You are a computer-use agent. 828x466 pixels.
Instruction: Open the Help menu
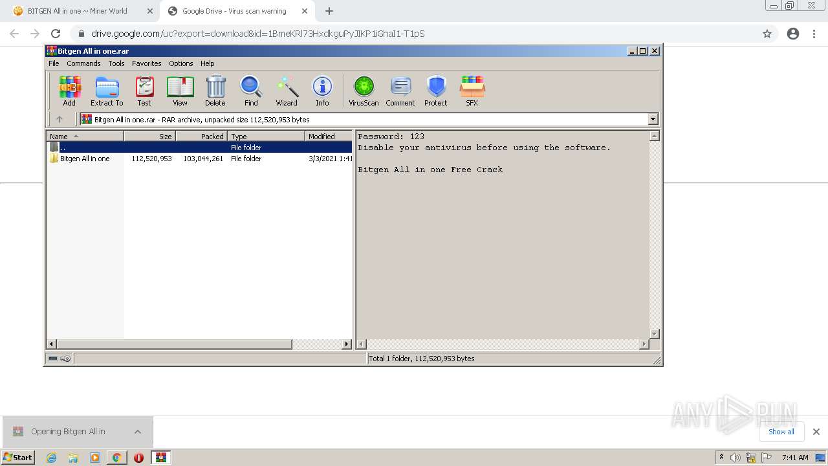pos(207,63)
